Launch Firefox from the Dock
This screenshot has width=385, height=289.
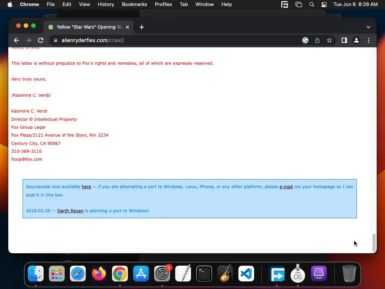click(x=99, y=274)
